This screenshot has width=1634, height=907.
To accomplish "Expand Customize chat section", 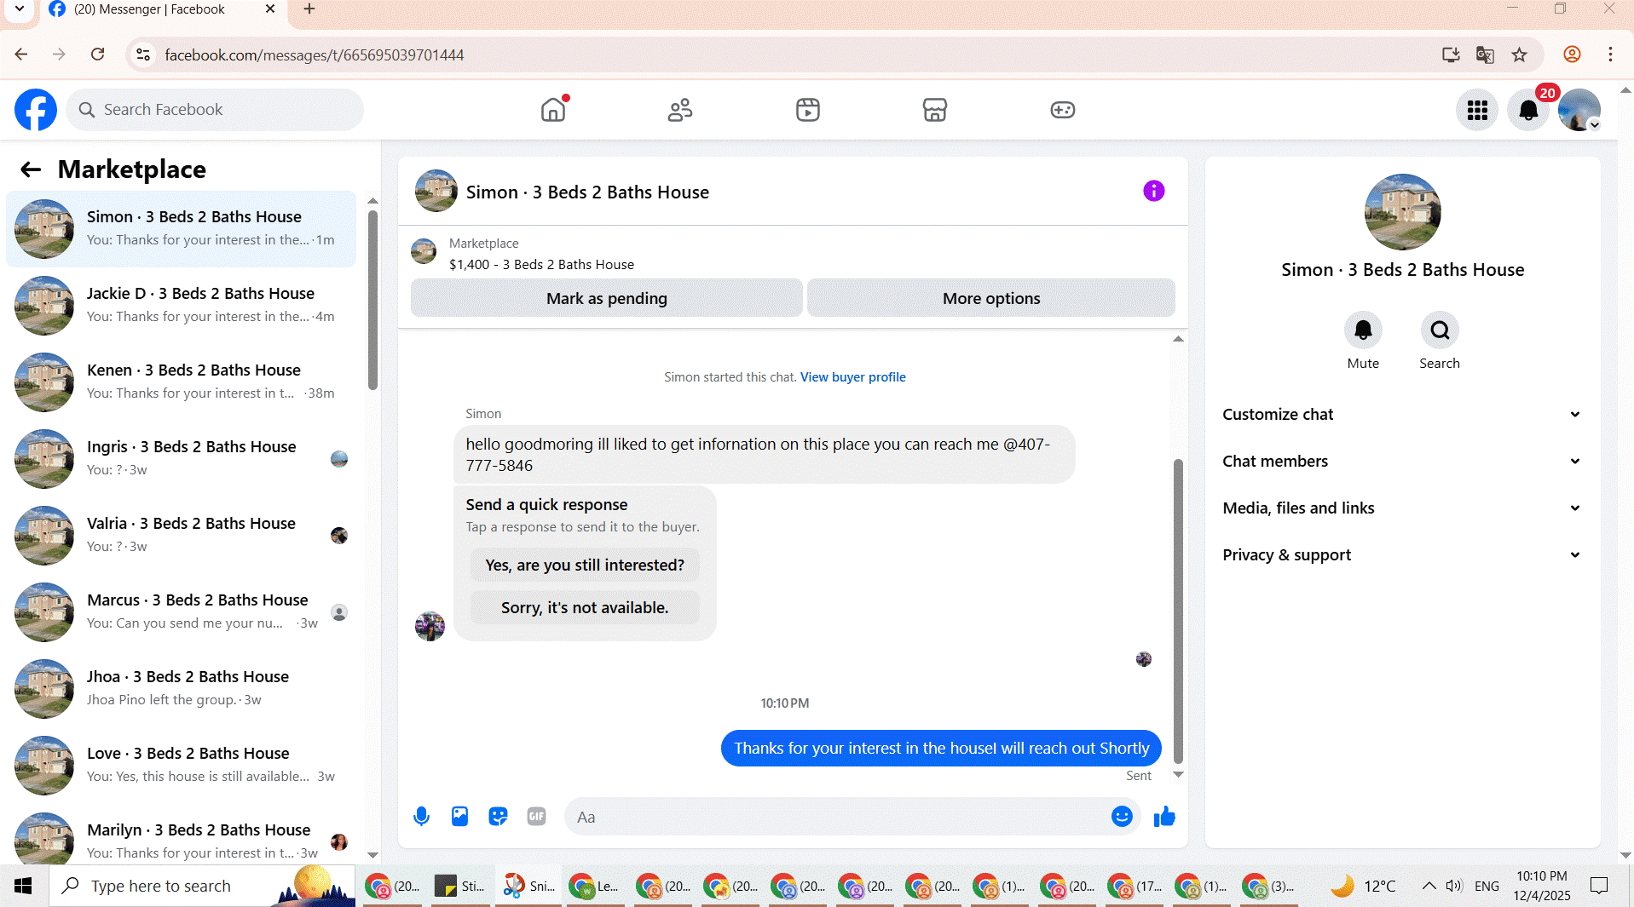I will [1402, 414].
